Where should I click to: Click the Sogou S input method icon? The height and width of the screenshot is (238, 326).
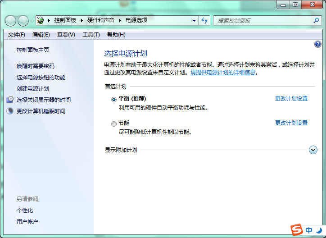[x=297, y=230]
